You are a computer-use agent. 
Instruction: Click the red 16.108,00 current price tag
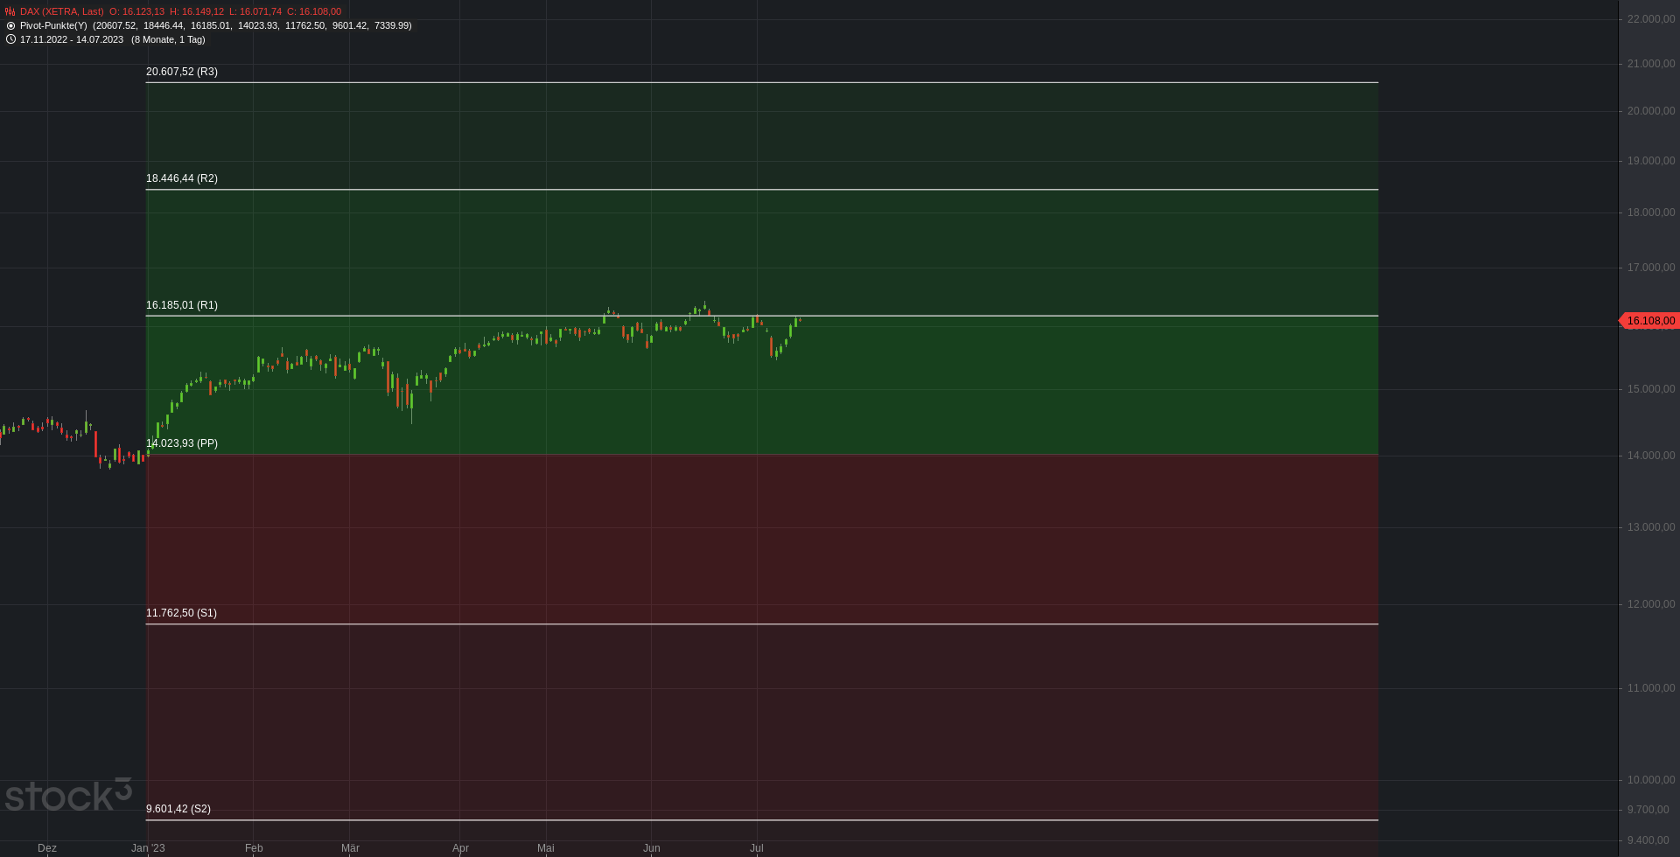click(x=1649, y=321)
